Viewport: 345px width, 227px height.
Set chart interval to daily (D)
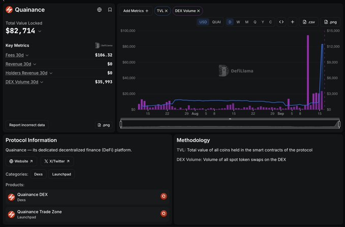tap(230, 22)
